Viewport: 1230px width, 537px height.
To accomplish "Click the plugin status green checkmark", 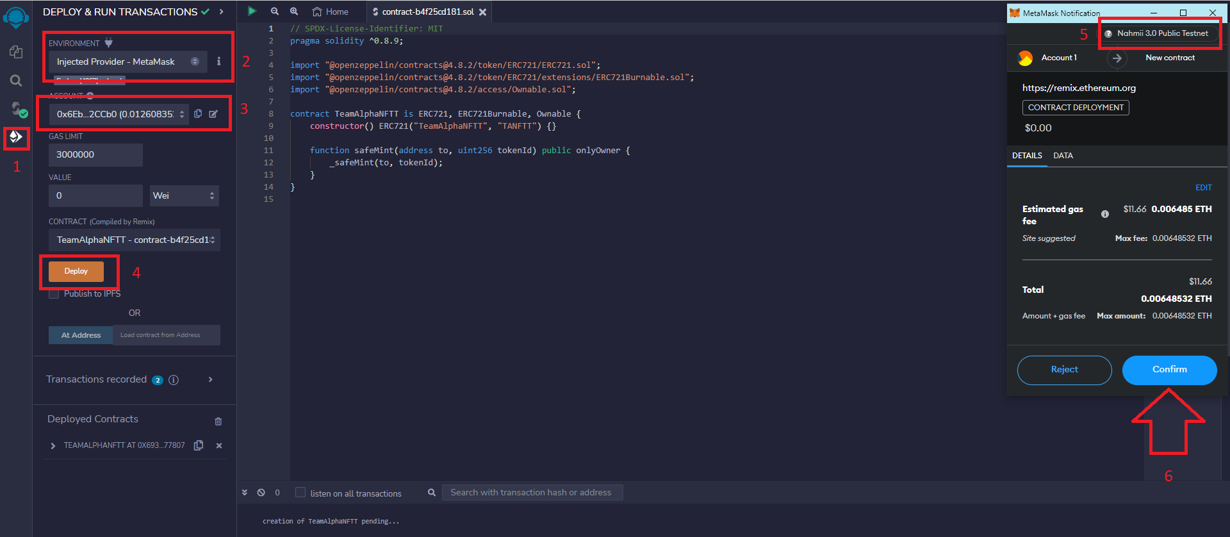I will 205,12.
